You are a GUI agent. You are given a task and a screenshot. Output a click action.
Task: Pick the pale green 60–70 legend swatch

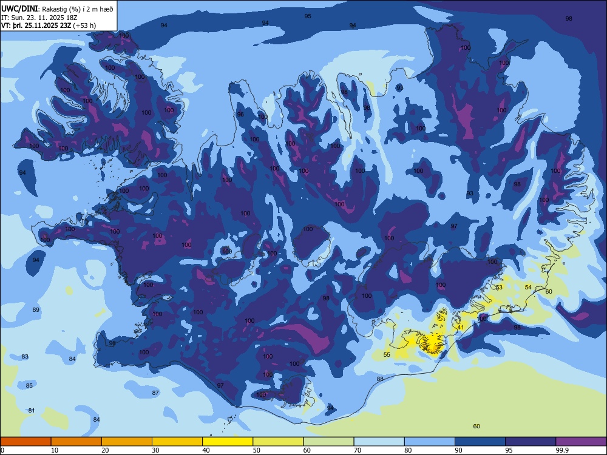point(328,442)
